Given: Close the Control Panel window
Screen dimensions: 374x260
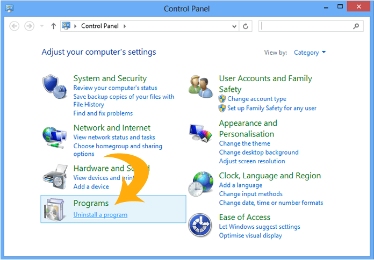Looking at the screenshot, I should click(359, 7).
